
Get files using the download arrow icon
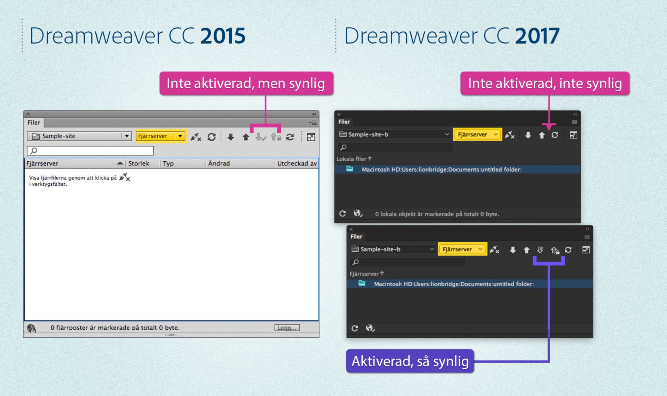pyautogui.click(x=231, y=137)
